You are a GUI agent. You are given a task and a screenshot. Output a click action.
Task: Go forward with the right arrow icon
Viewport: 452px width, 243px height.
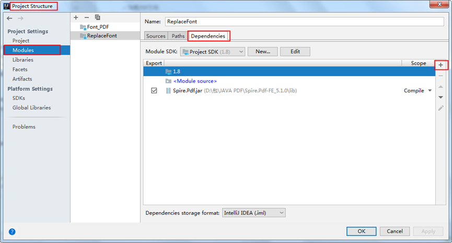[20, 18]
